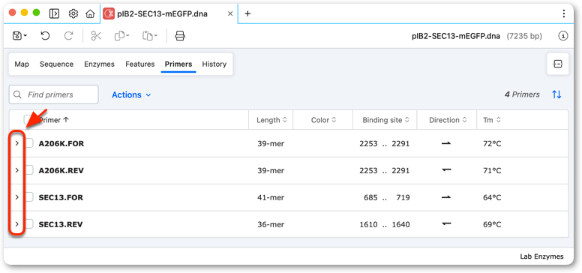Click the SEC13.REV primer name
Image resolution: width=582 pixels, height=273 pixels.
pyautogui.click(x=61, y=225)
